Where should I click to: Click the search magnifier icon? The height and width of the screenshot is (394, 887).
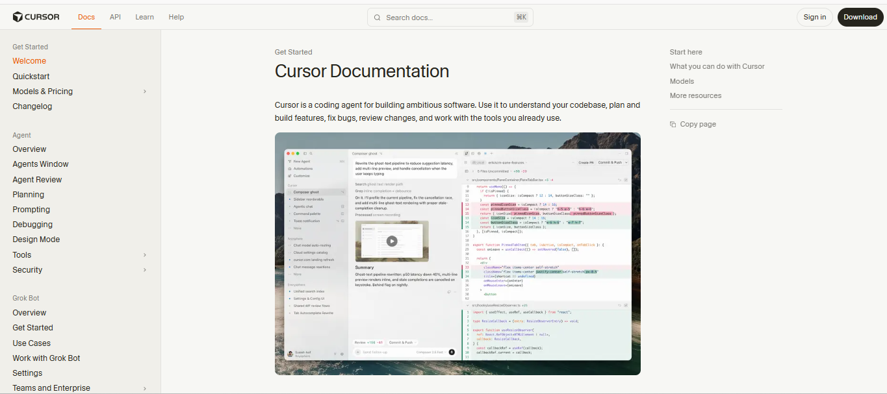tap(378, 18)
